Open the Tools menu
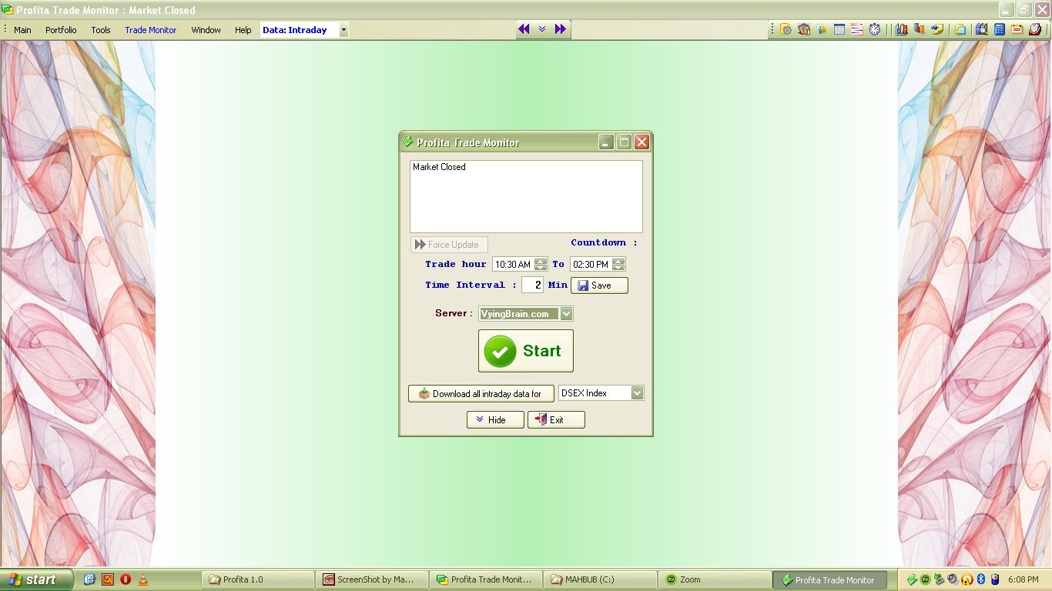The image size is (1052, 591). (101, 30)
